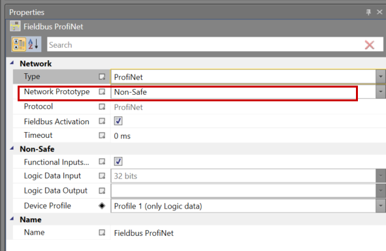The height and width of the screenshot is (251, 386).
Task: Click the 0 ms Timeout value
Action: coord(122,136)
